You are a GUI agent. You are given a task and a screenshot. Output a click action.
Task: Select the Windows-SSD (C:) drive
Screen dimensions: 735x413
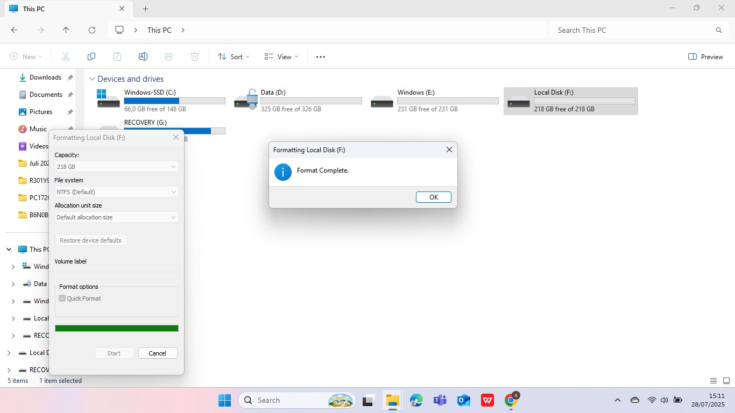(x=160, y=101)
